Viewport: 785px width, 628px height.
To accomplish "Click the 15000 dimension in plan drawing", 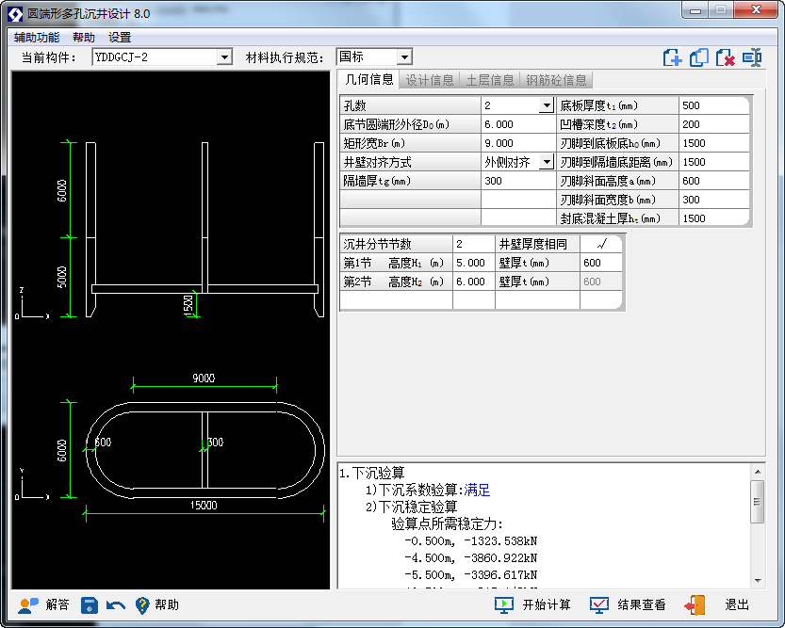I will coord(204,506).
